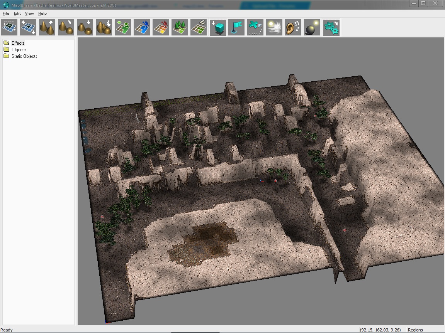Open the Help menu
The height and width of the screenshot is (333, 445).
click(42, 13)
